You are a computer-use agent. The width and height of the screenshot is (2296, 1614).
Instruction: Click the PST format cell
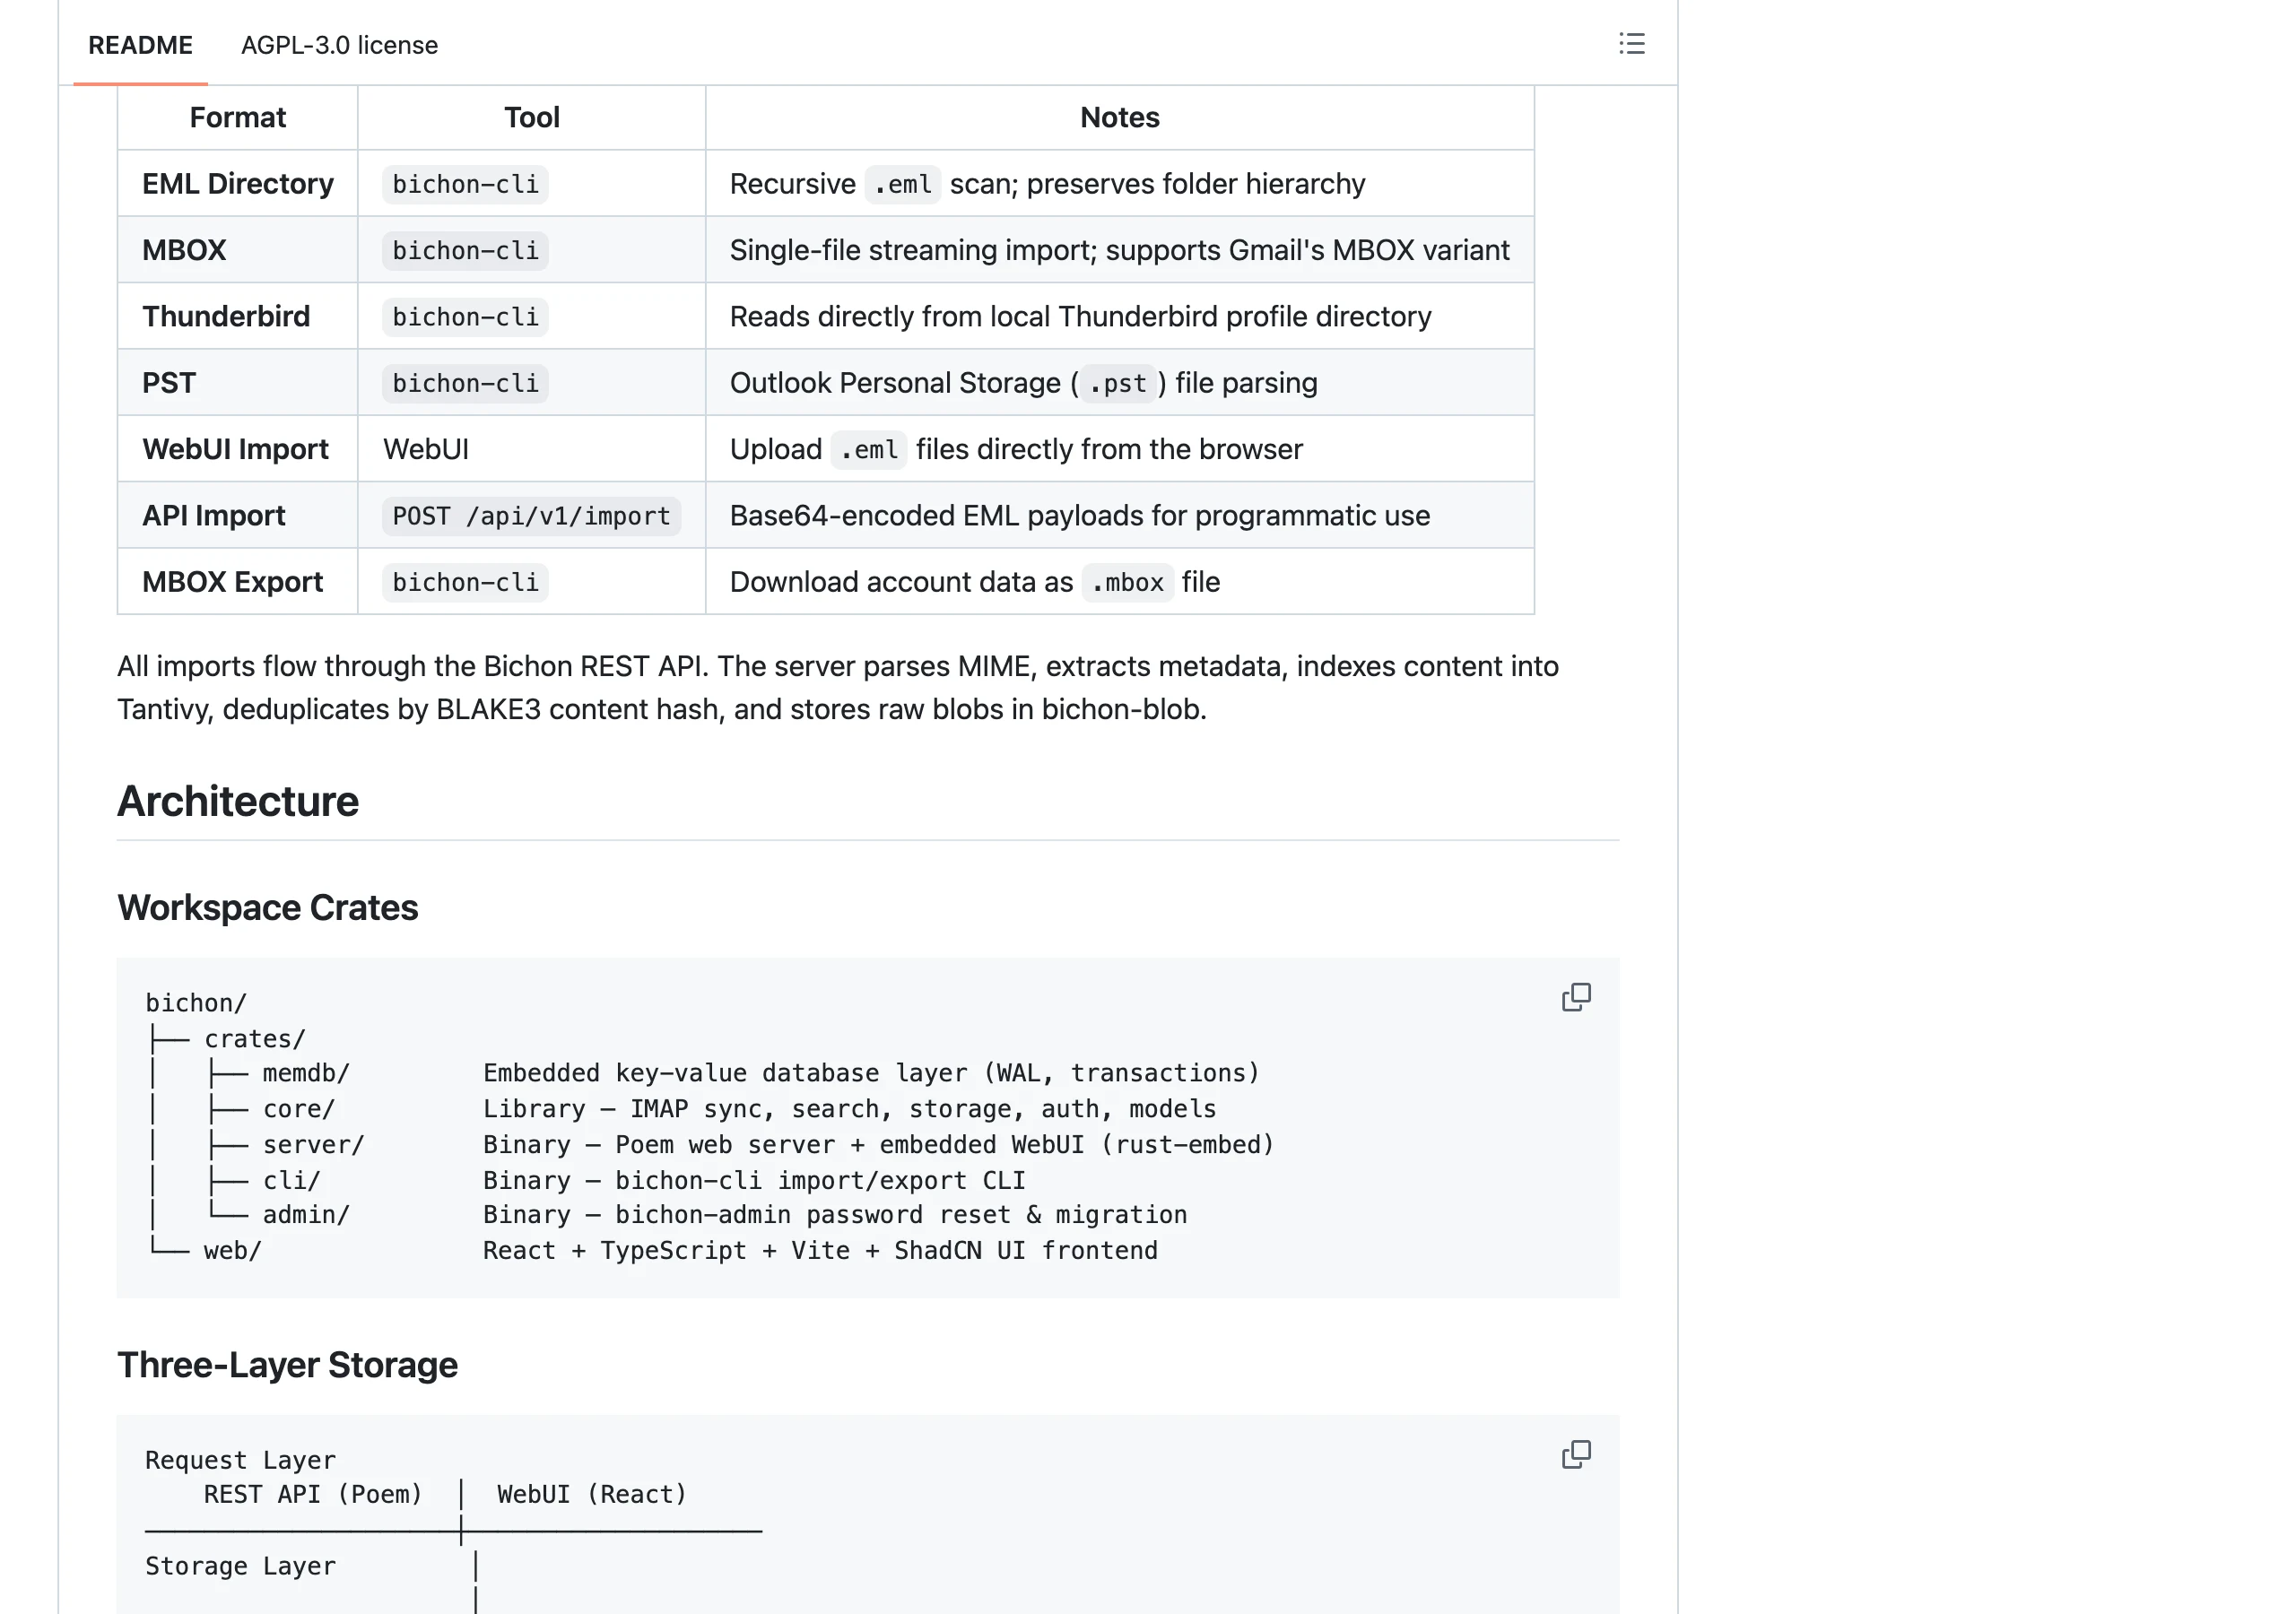[238, 383]
